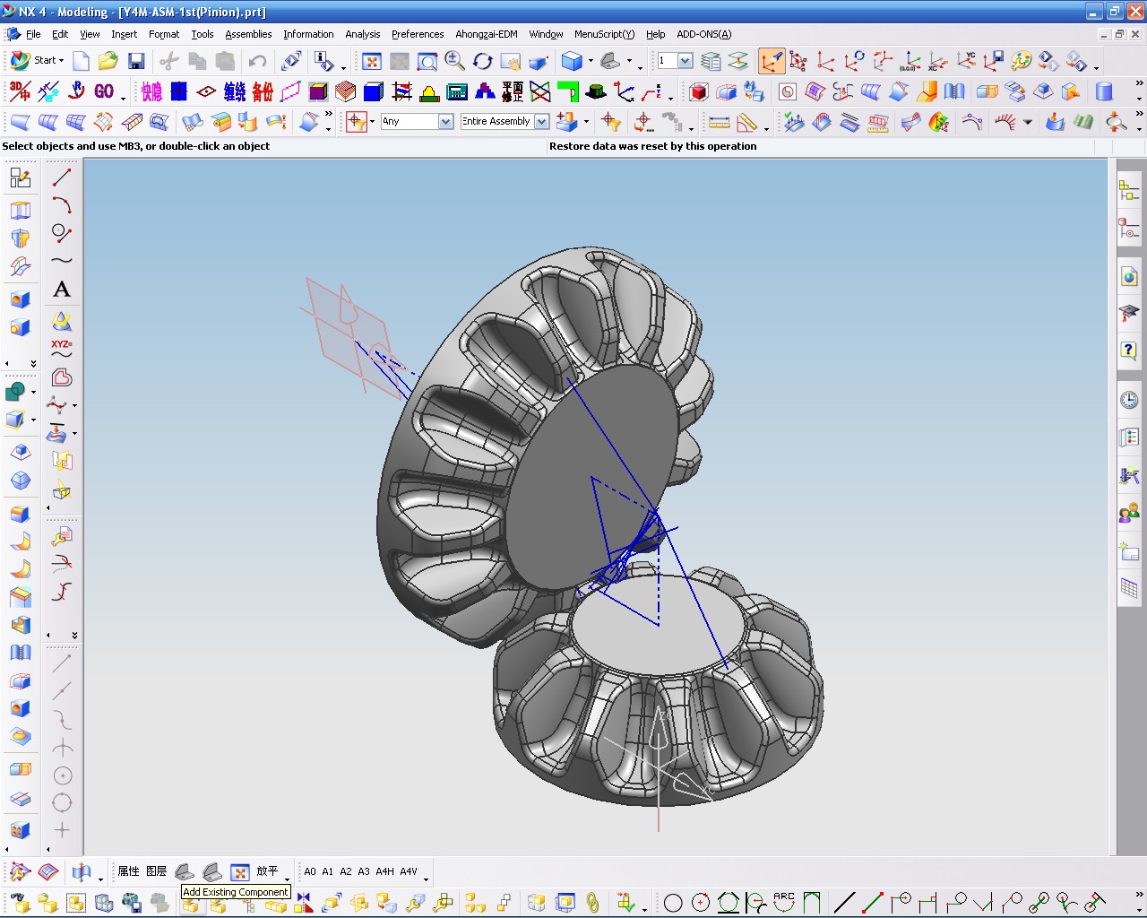Open the Ahongzai-EDM menu
This screenshot has height=918, width=1147.
click(487, 34)
